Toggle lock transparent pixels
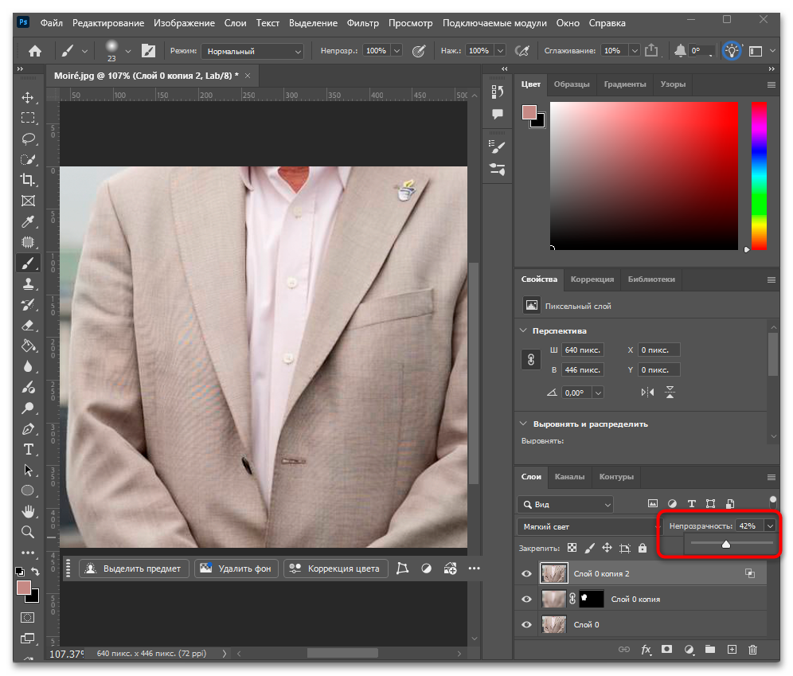Image resolution: width=793 pixels, height=676 pixels. 572,548
